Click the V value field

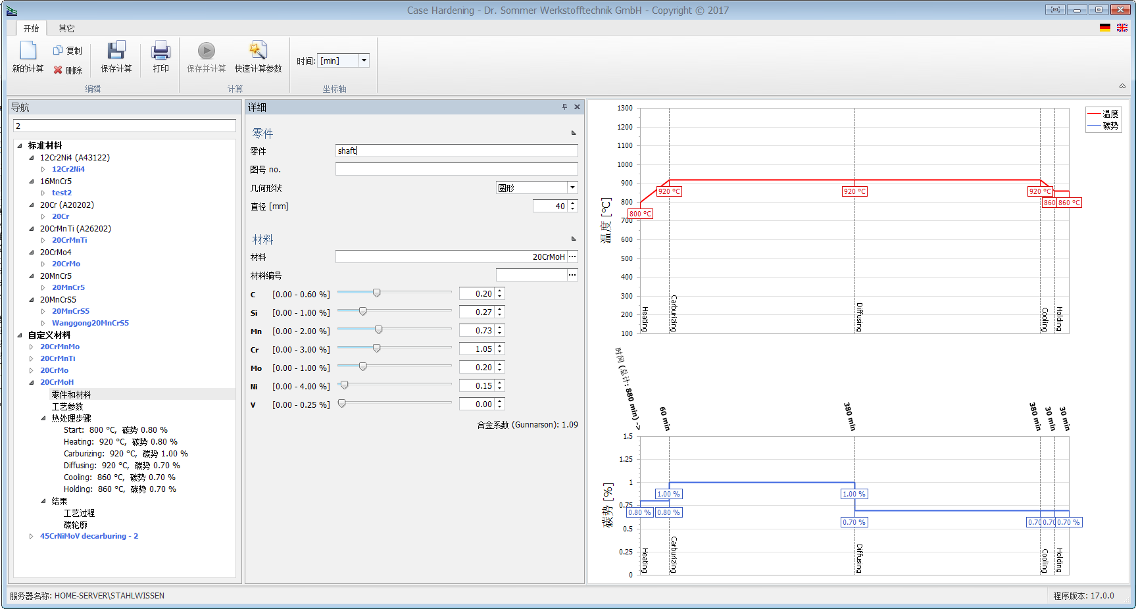tap(477, 404)
